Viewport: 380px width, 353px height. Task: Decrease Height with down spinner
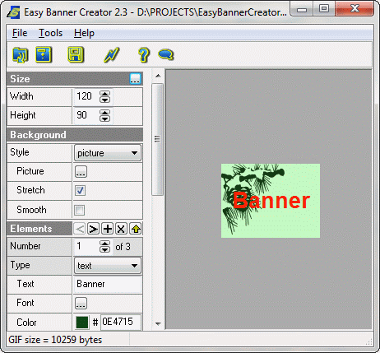(104, 118)
